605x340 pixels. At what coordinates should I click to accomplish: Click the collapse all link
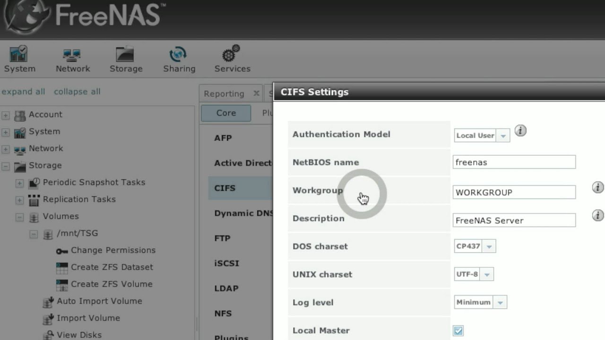[77, 92]
